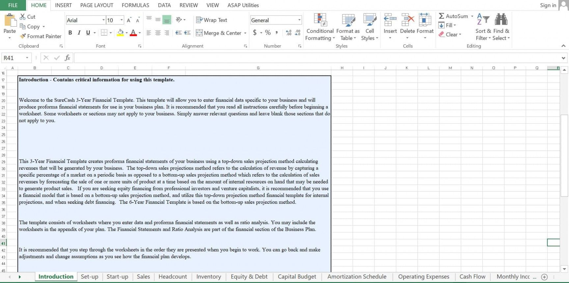Apply cell borders icon
This screenshot has width=569, height=283.
coord(104,33)
